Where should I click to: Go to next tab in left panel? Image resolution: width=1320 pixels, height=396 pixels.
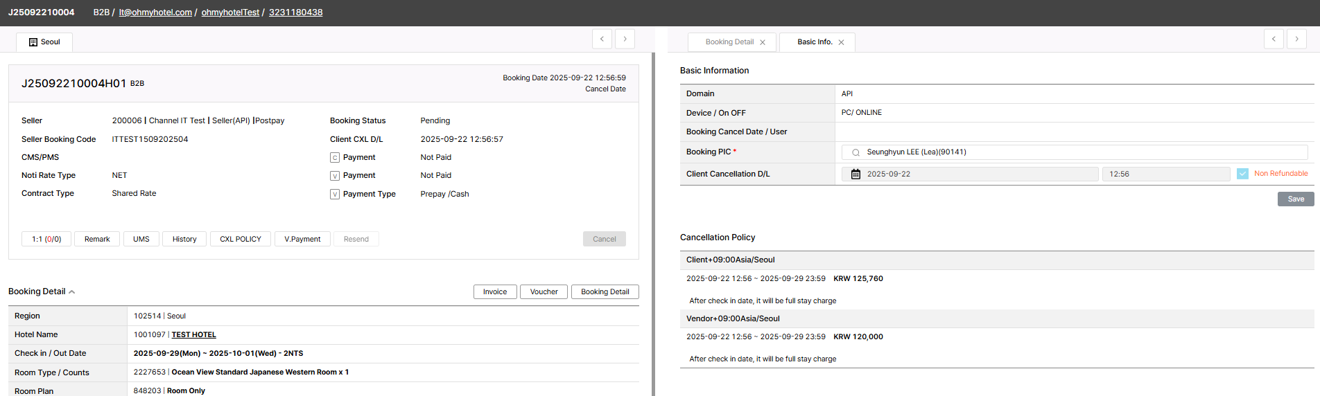tap(625, 39)
